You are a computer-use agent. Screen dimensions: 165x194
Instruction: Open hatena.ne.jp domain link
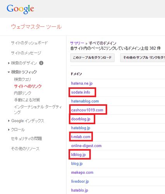pos(82,83)
